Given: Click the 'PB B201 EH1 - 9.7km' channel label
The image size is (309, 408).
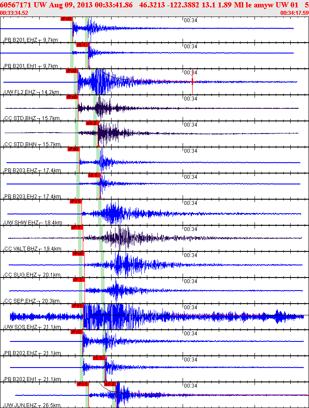Looking at the screenshot, I should [x=31, y=66].
